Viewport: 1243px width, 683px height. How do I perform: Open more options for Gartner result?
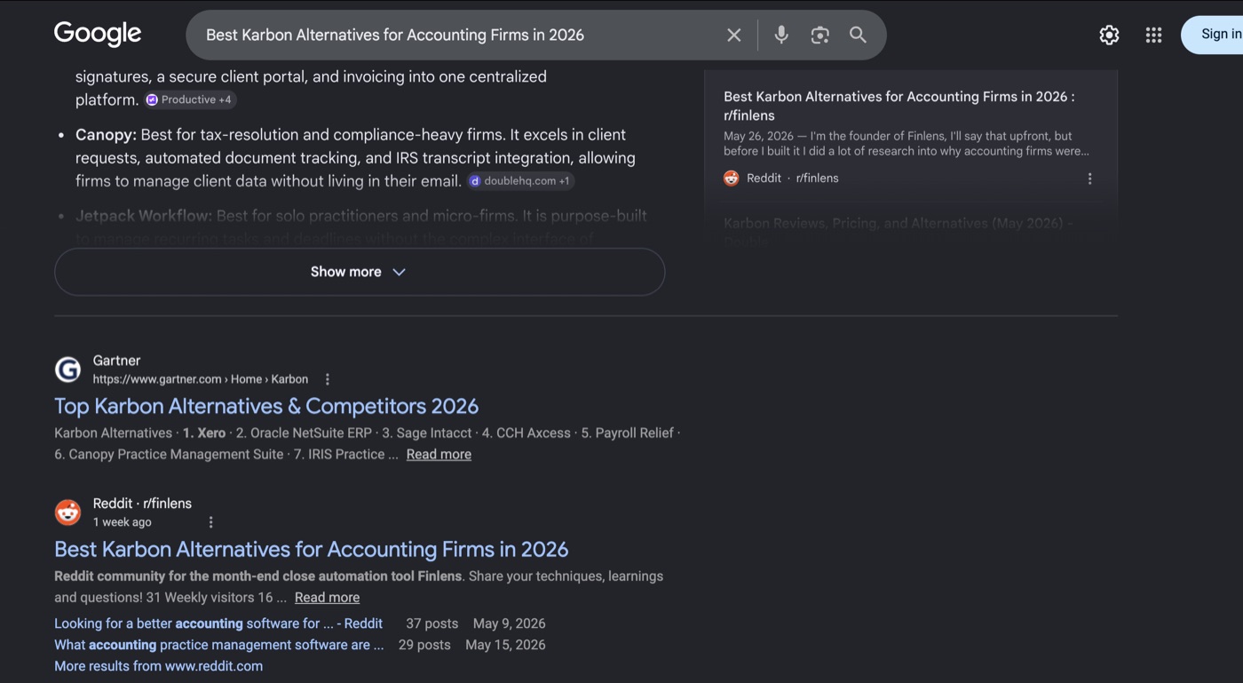[x=327, y=379]
